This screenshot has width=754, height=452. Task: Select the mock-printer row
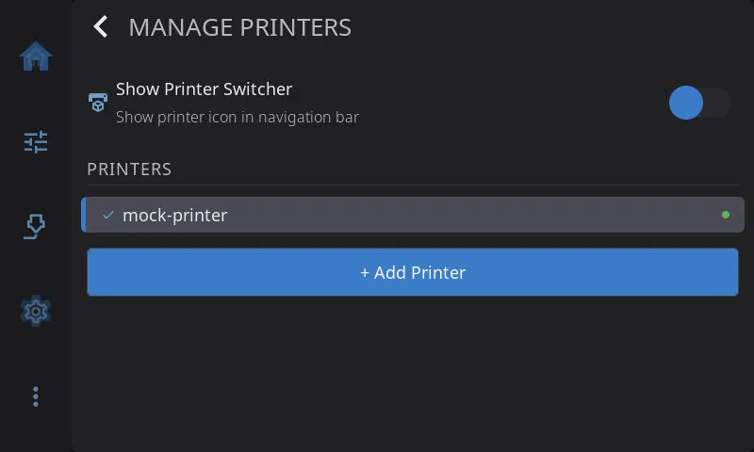point(413,215)
